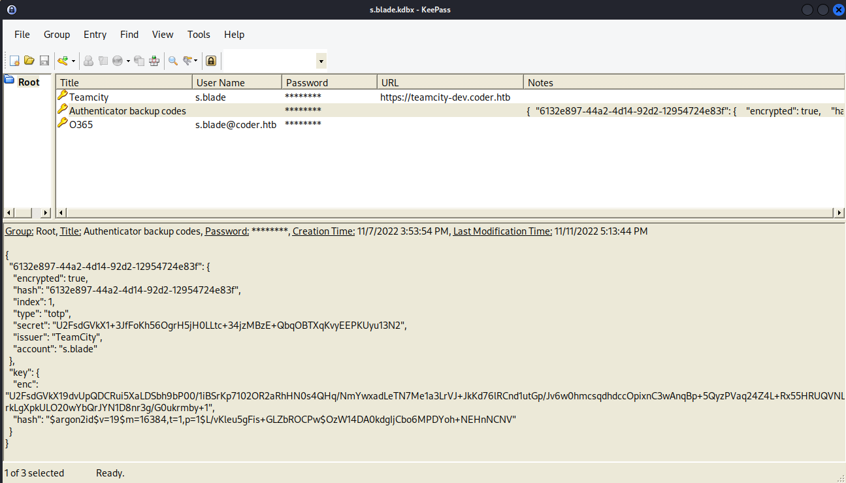Click the Save database floppy icon
Image resolution: width=846 pixels, height=483 pixels.
[x=44, y=61]
